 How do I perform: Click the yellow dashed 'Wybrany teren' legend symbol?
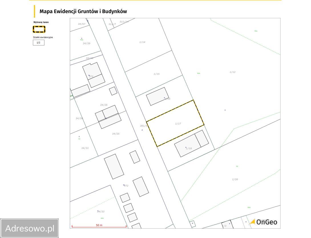[39, 29]
